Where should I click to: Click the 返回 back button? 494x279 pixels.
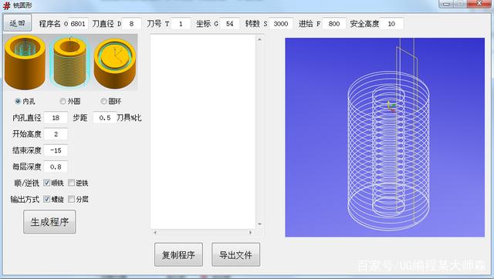point(17,23)
